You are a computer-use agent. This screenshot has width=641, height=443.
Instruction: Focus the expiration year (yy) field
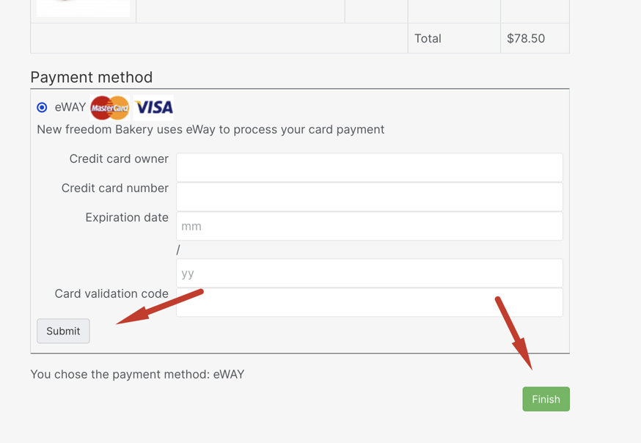pyautogui.click(x=369, y=273)
